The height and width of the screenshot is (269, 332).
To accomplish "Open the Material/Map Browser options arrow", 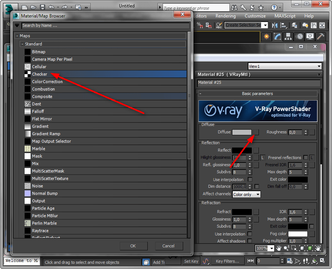I will click(17, 26).
